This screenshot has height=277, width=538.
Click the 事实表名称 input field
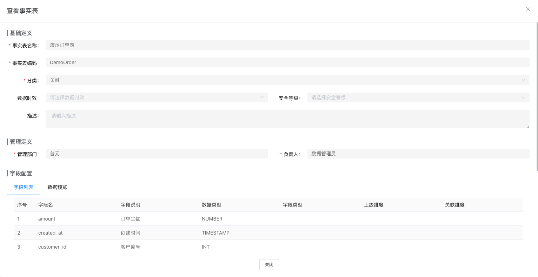(x=287, y=45)
